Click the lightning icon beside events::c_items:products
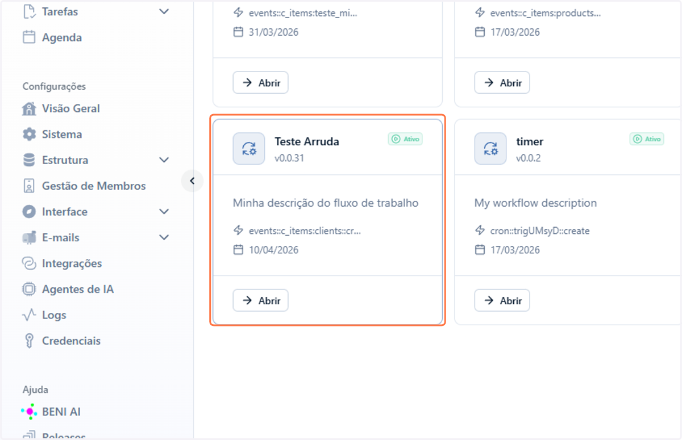The width and height of the screenshot is (682, 440). pyautogui.click(x=480, y=12)
